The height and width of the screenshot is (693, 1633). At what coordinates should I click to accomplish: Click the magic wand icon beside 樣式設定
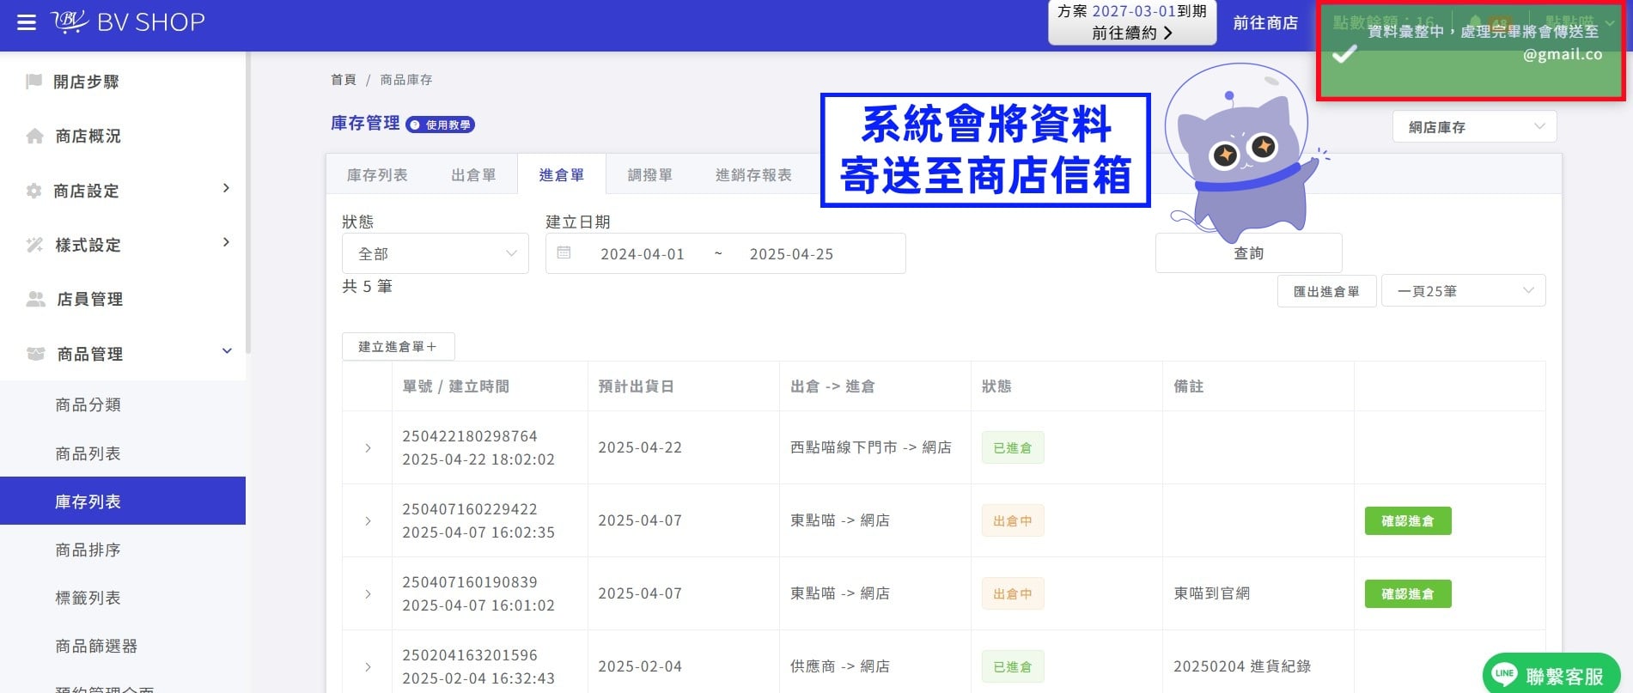[35, 245]
